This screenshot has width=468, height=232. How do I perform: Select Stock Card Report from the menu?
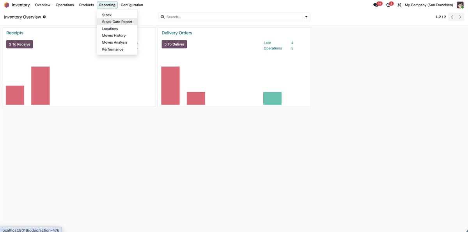tap(117, 21)
